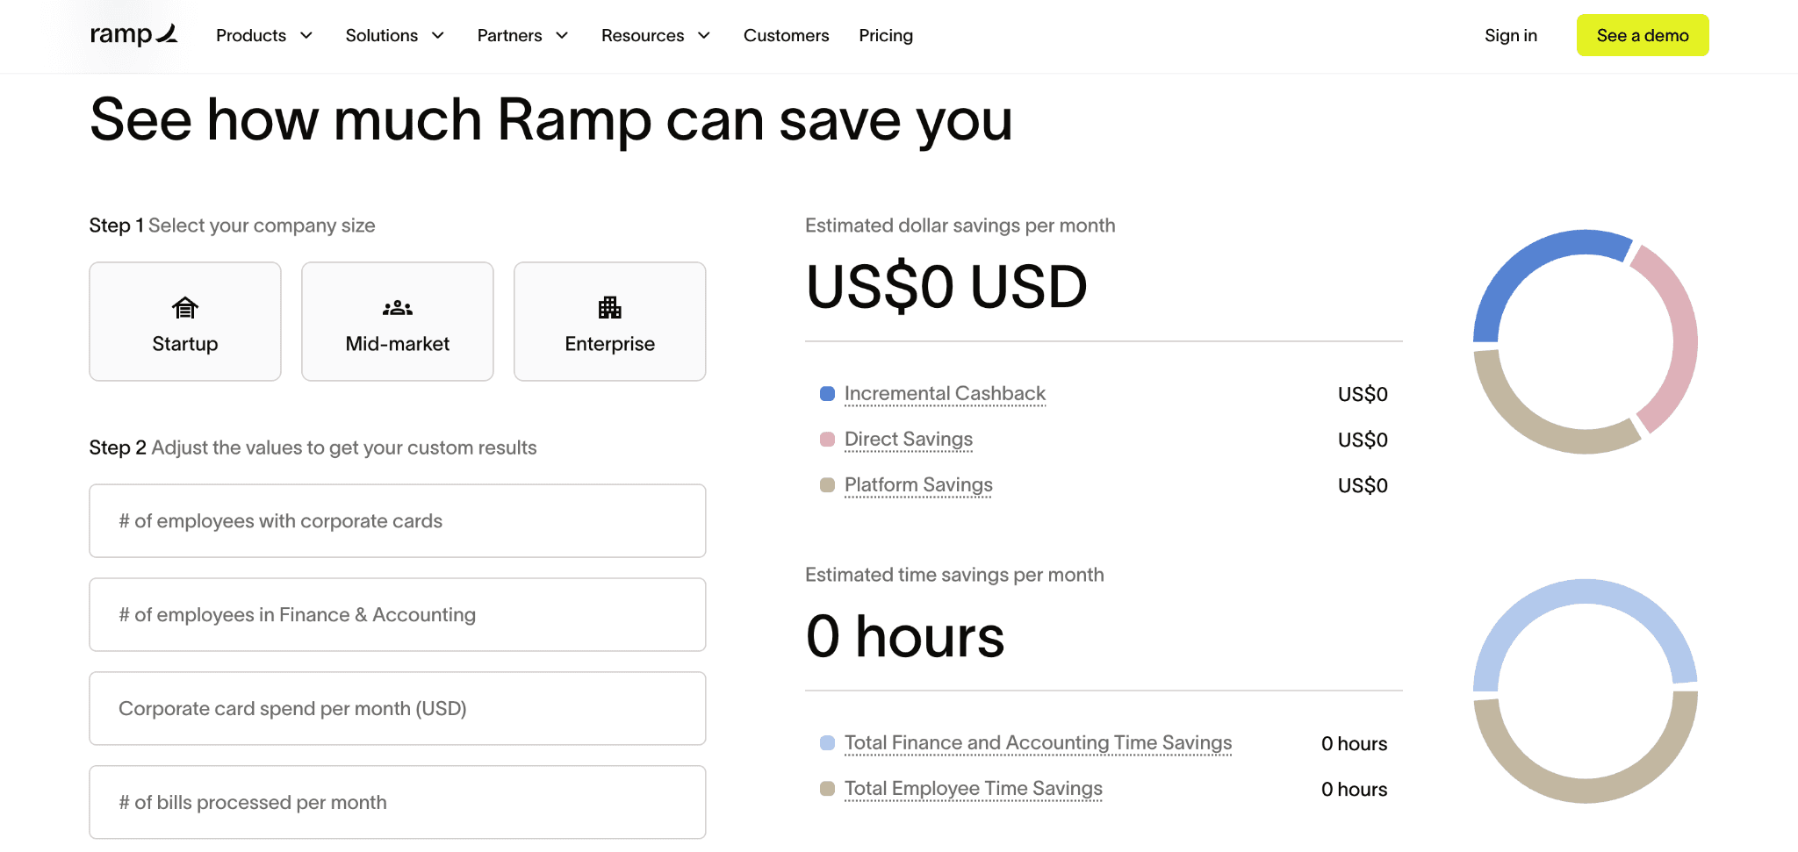Screen dimensions: 1798x852
Task: Go to the Customers page
Action: click(x=786, y=35)
